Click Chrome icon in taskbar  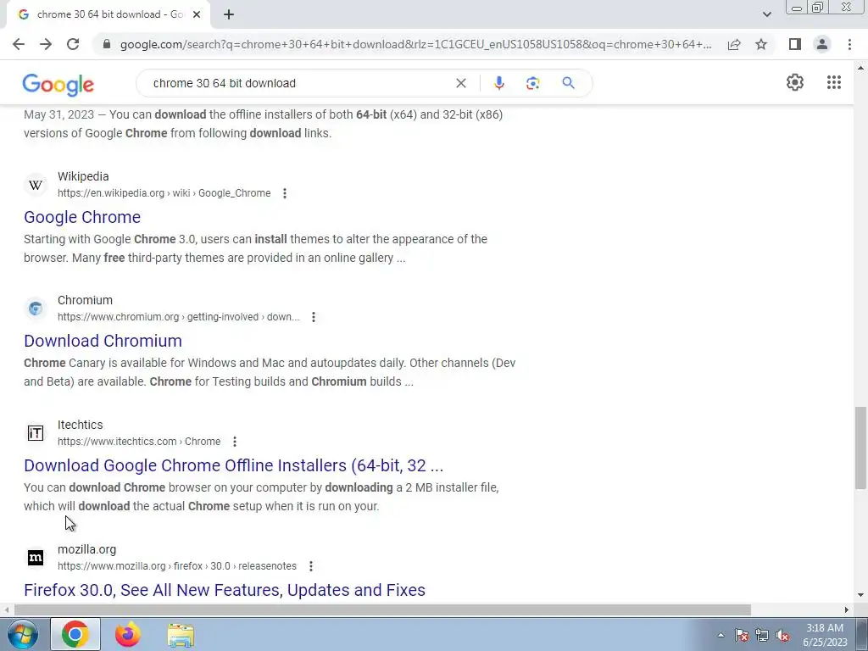tap(75, 634)
